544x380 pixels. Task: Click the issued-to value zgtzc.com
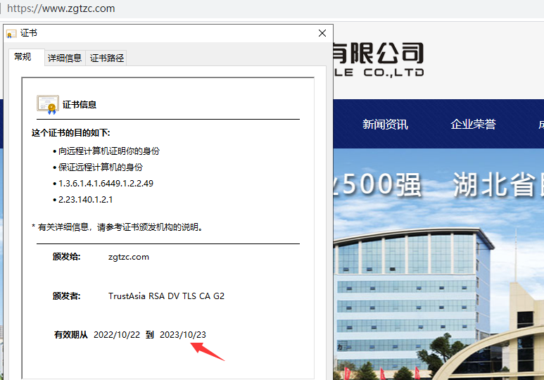pyautogui.click(x=129, y=257)
